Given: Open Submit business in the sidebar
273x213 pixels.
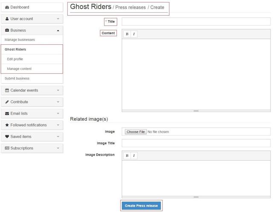Looking at the screenshot, I should pos(32,78).
